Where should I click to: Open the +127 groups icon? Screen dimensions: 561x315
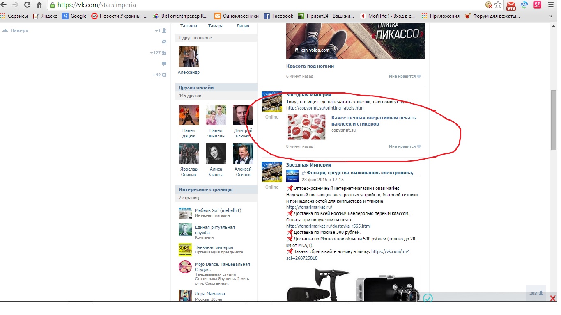[x=158, y=52]
